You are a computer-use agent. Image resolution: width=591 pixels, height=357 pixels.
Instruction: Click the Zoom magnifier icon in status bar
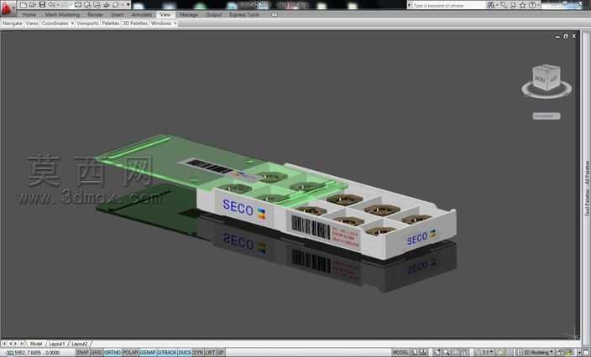(447, 353)
